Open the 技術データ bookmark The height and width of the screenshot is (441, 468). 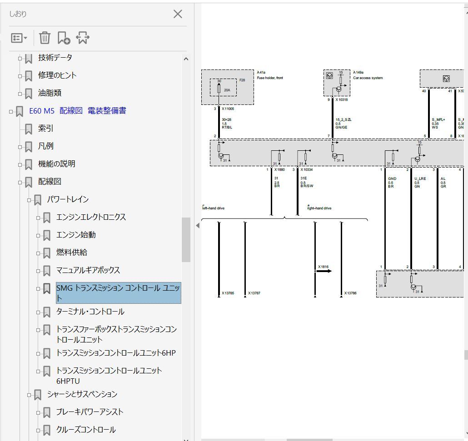[55, 58]
